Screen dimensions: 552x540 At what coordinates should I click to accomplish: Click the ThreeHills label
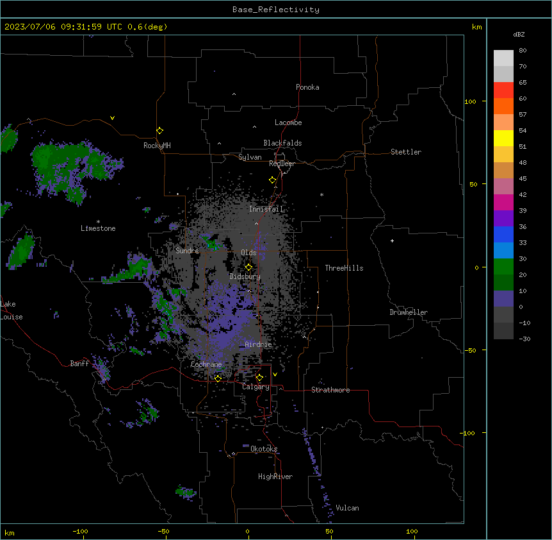tap(344, 268)
